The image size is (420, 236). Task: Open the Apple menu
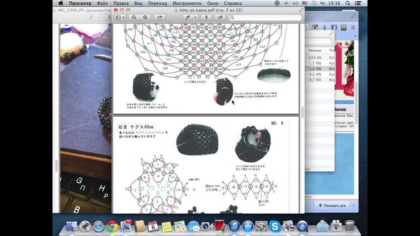[x=61, y=3]
